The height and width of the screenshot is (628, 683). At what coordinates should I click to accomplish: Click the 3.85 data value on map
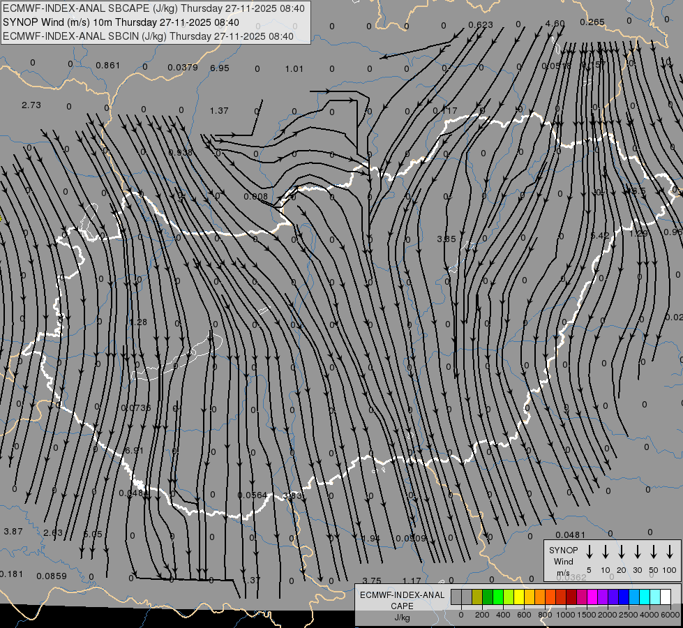tap(446, 239)
